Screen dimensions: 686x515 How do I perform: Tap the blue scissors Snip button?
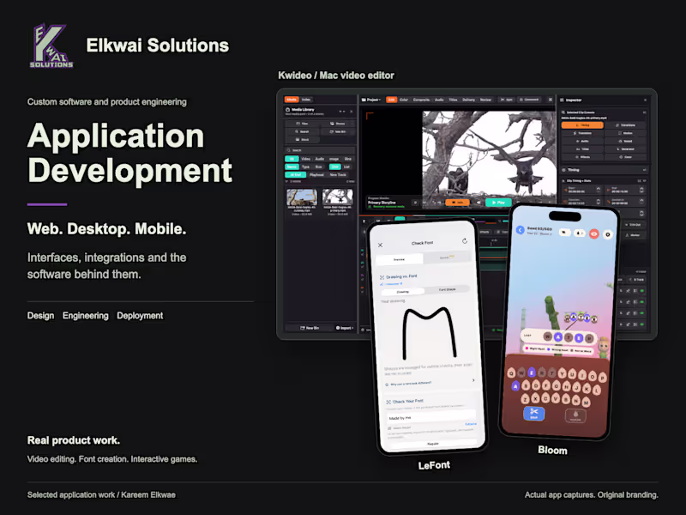point(533,413)
